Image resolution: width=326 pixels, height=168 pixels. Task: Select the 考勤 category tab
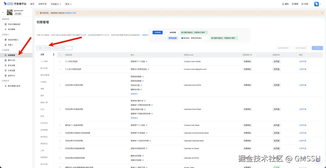(x=42, y=89)
